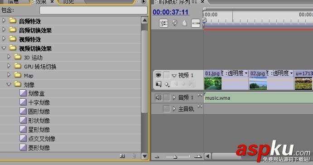Image resolution: width=313 pixels, height=165 pixels.
Task: Mute 音频 1 track speaker toggle
Action: tap(158, 97)
